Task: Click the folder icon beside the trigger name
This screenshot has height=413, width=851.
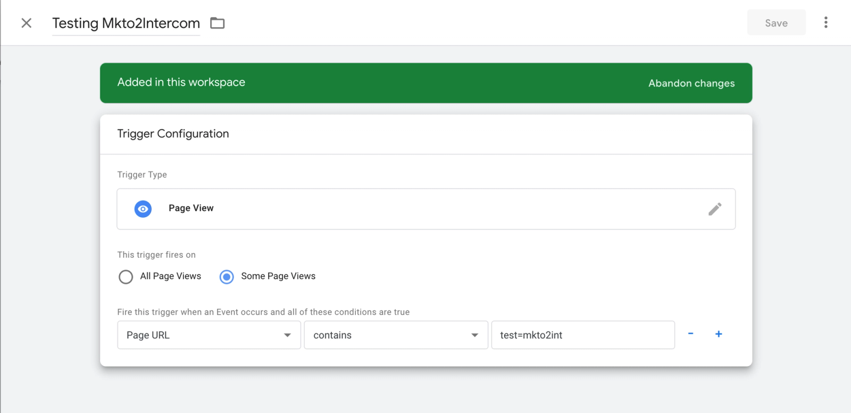Action: (x=218, y=23)
